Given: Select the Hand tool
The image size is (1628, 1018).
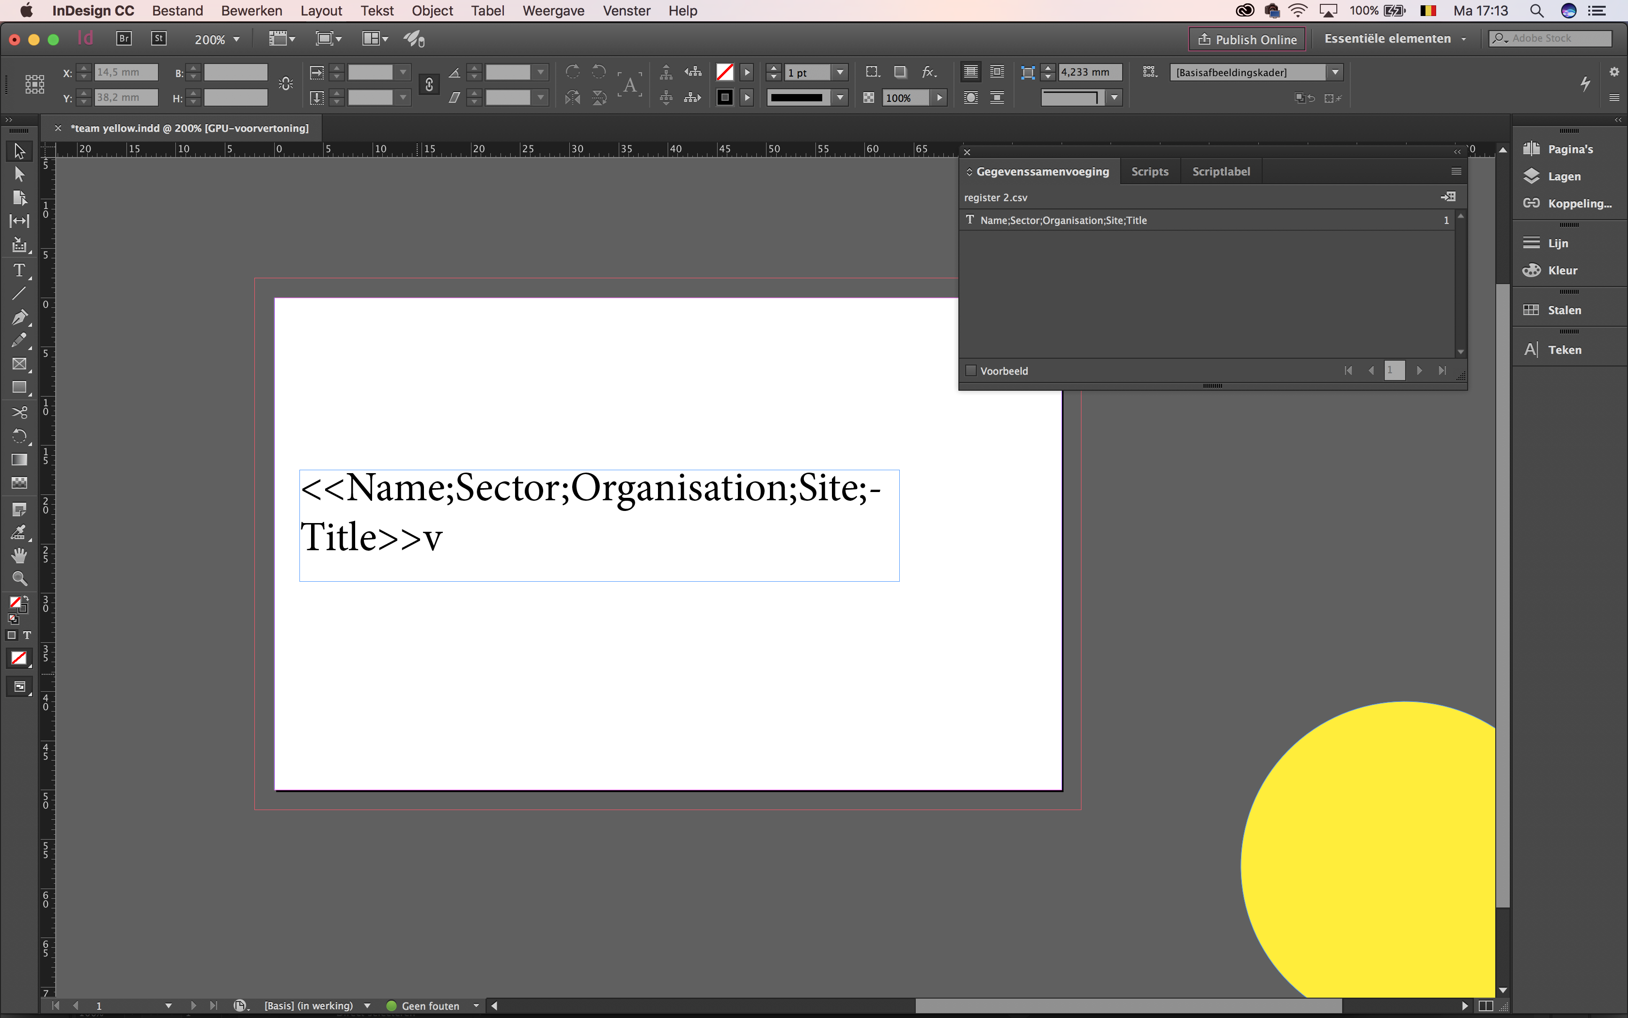Looking at the screenshot, I should click(x=19, y=556).
